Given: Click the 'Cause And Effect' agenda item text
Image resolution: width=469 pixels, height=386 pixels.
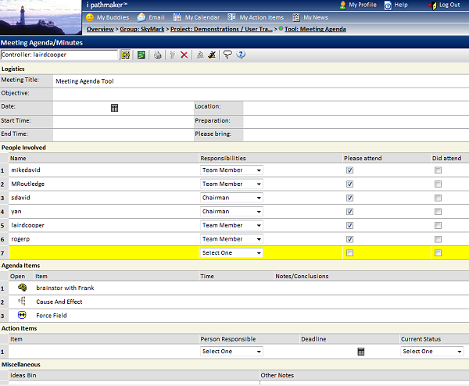Looking at the screenshot, I should tap(59, 302).
